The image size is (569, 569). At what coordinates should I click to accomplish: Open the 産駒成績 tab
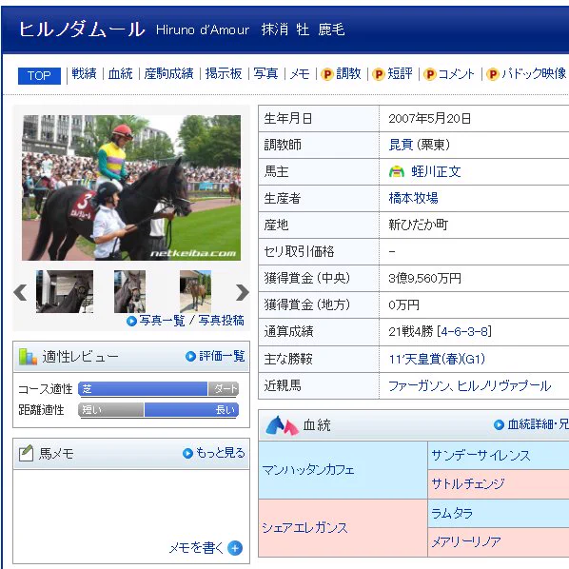168,73
